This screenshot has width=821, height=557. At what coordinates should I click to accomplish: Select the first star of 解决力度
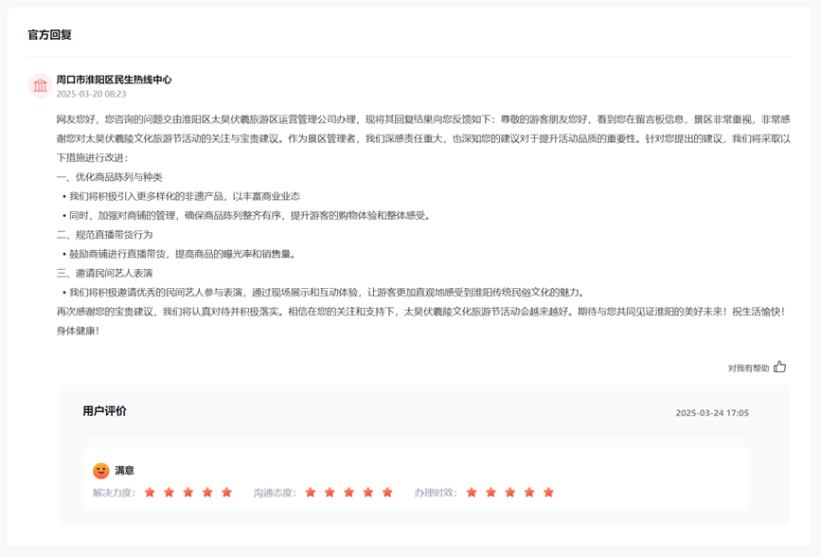150,493
